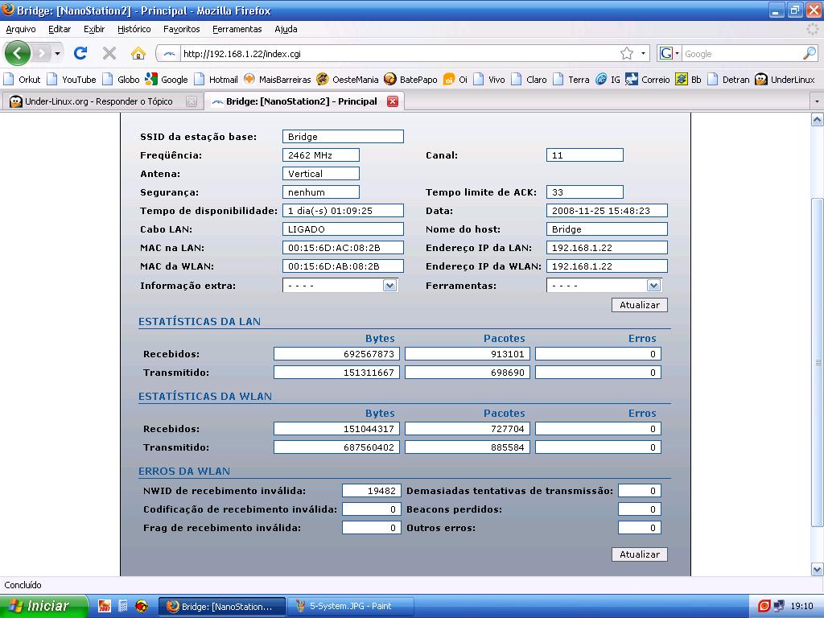Open the Favoritos menu
824x618 pixels.
[x=181, y=29]
